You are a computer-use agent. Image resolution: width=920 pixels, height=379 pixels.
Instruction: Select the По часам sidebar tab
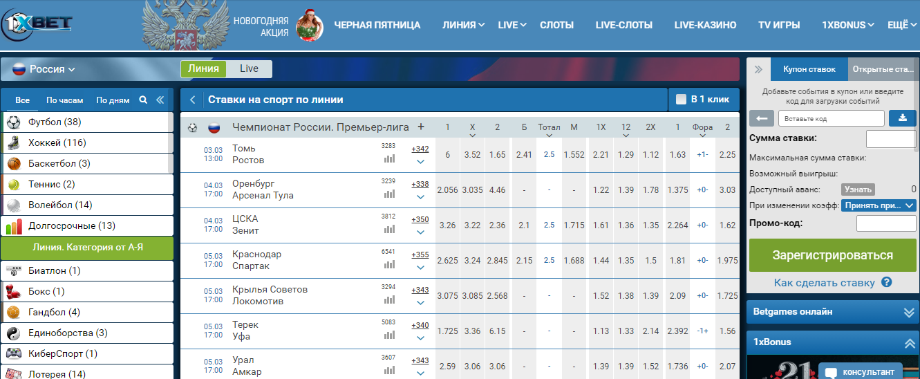pos(65,100)
